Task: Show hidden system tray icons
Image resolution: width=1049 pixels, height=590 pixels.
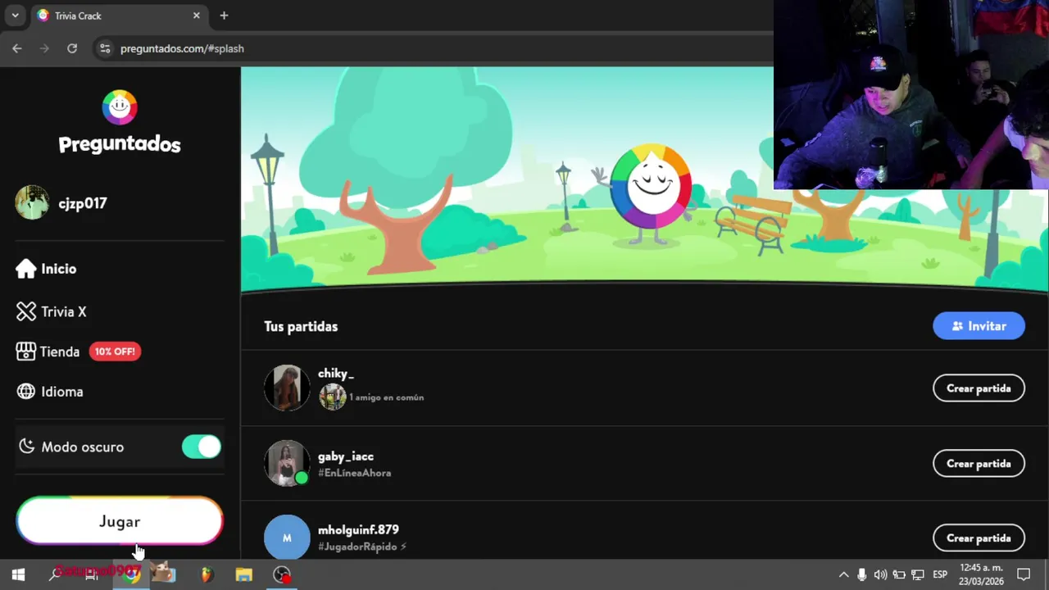Action: (x=843, y=574)
